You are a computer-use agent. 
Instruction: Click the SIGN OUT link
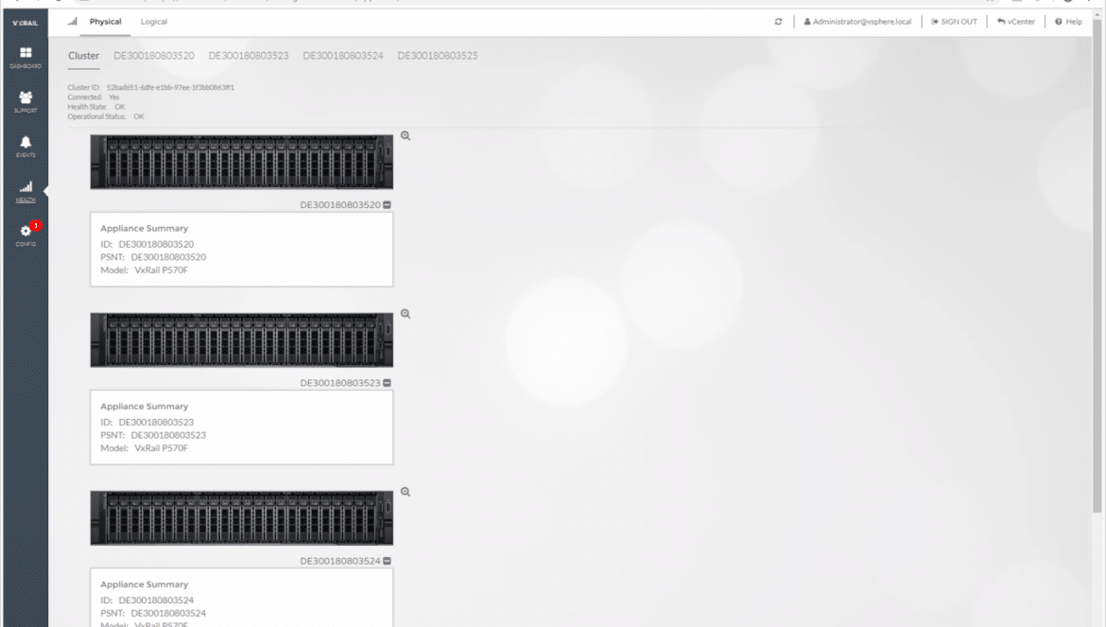[955, 22]
